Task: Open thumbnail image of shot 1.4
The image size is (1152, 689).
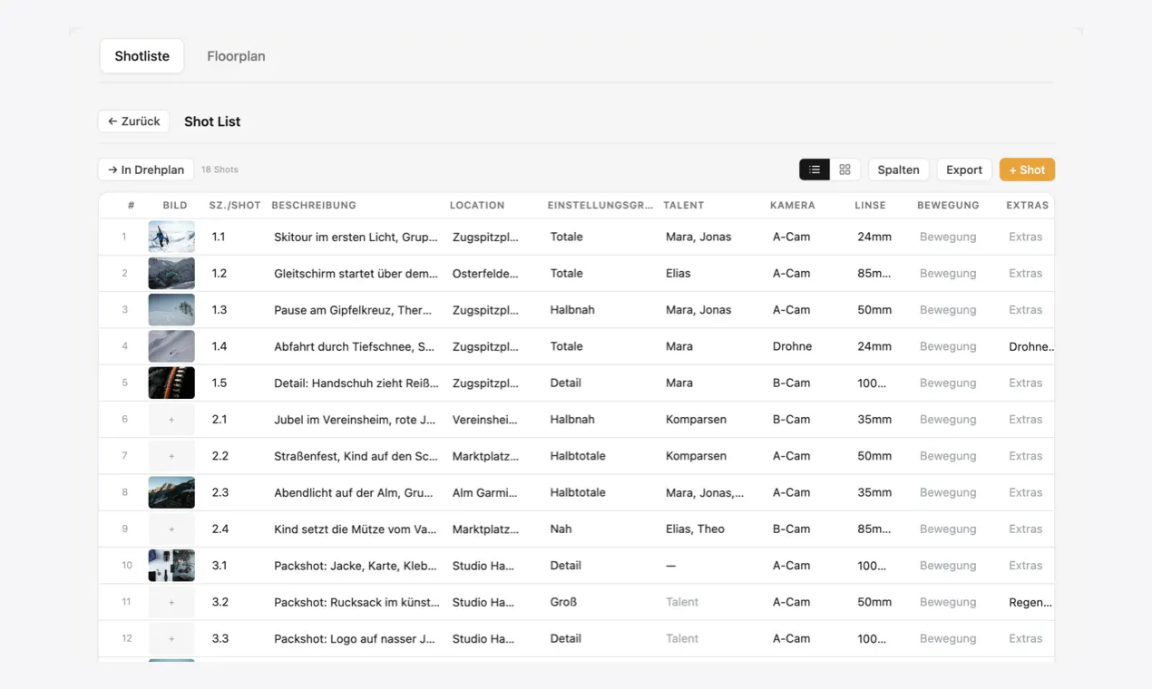Action: [x=171, y=346]
